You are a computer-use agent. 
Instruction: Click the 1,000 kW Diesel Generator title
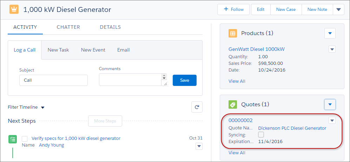pos(67,9)
